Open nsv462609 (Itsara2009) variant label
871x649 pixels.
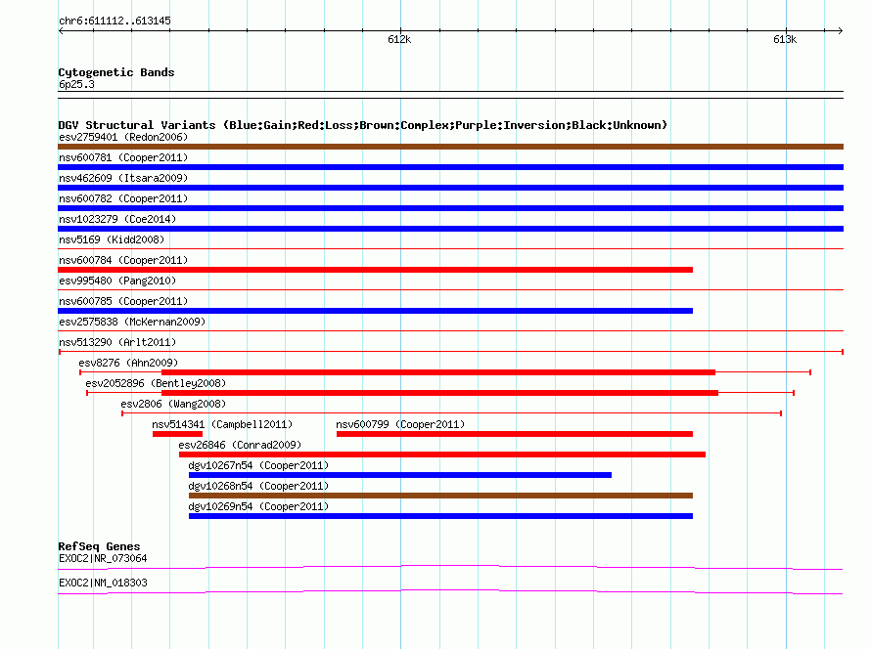[123, 178]
